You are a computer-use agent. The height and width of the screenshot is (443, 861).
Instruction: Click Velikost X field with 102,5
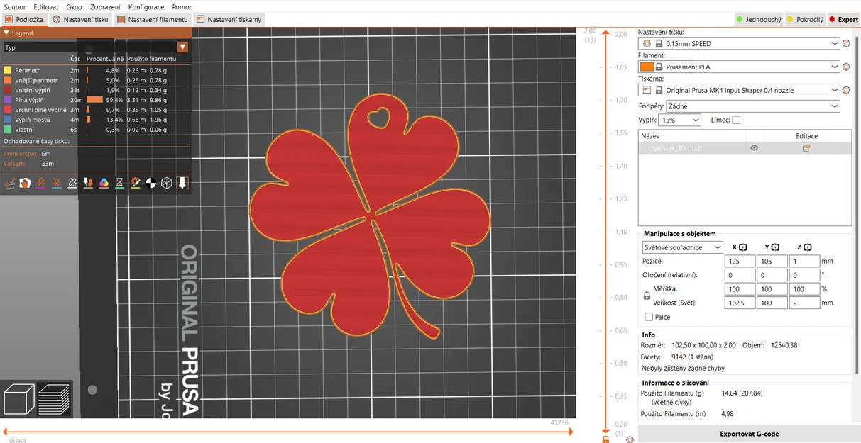[x=740, y=303]
